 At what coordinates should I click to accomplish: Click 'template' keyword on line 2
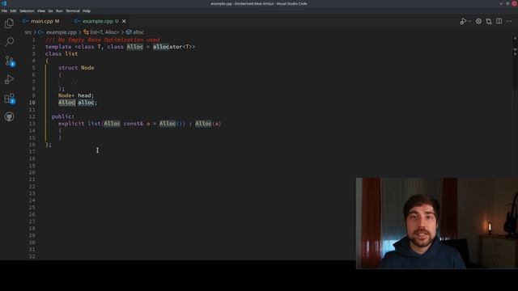tap(58, 47)
